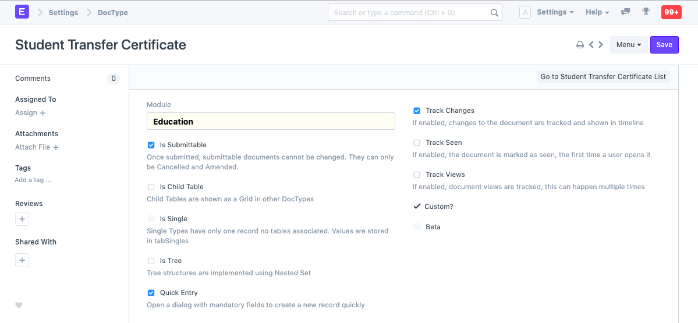This screenshot has height=323, width=698.
Task: Click the Attachments heading
Action: click(x=37, y=133)
